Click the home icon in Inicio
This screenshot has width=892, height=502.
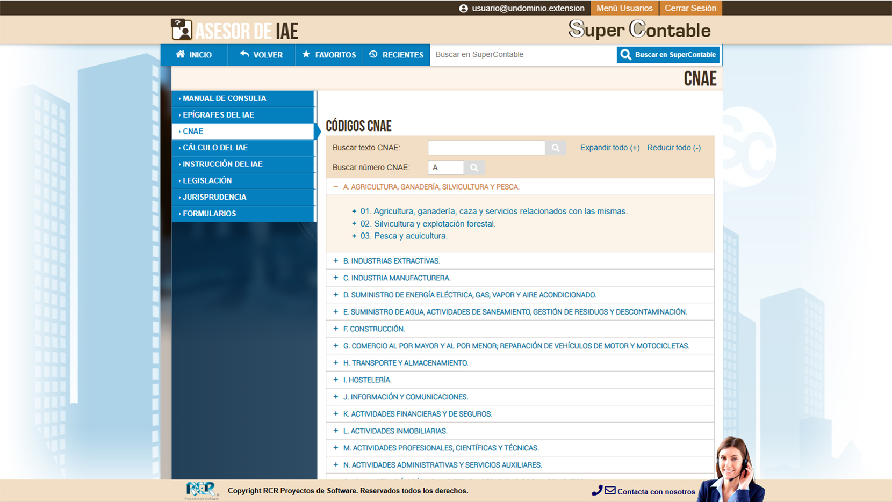tap(181, 54)
